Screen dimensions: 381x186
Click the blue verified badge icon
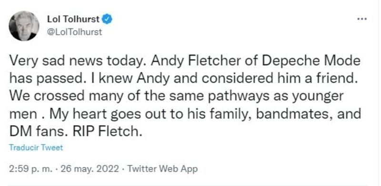coord(107,19)
